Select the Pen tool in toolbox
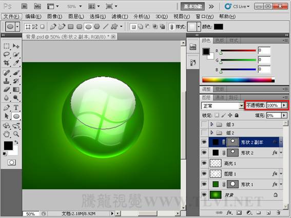This screenshot has width=291, height=218. click(7, 107)
